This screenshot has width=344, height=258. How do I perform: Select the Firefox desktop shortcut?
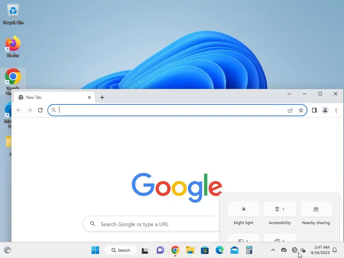(13, 47)
